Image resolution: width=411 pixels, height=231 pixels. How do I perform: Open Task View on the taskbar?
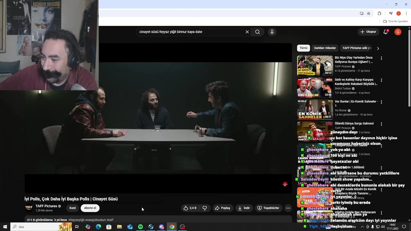pos(77,227)
